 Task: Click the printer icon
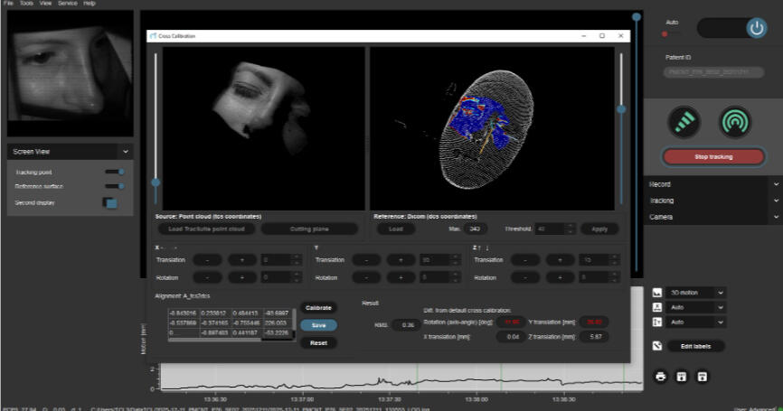[660, 376]
